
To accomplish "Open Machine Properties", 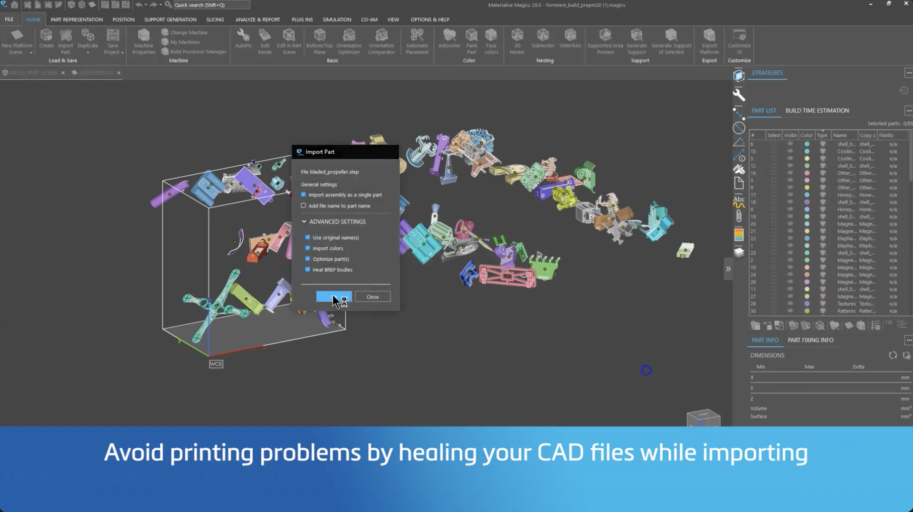I will tap(143, 41).
